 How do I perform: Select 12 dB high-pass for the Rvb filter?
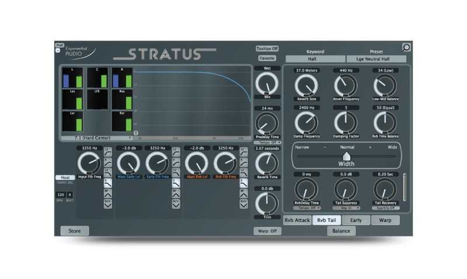coord(243,152)
